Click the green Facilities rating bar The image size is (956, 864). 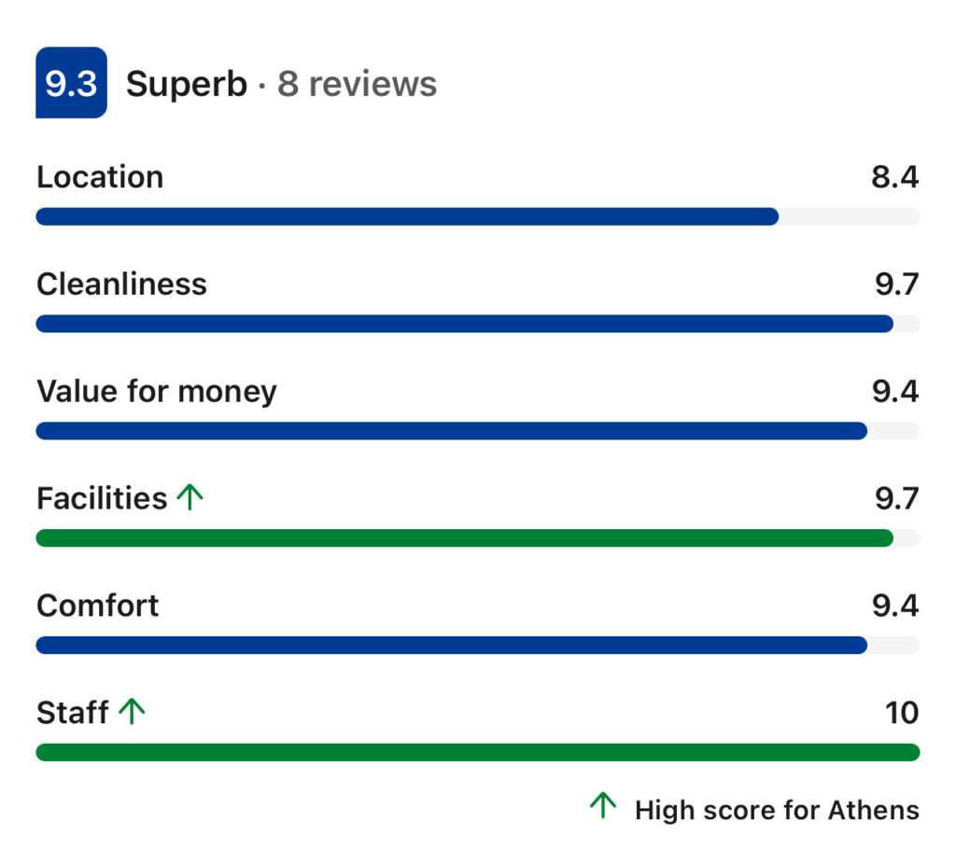click(478, 538)
